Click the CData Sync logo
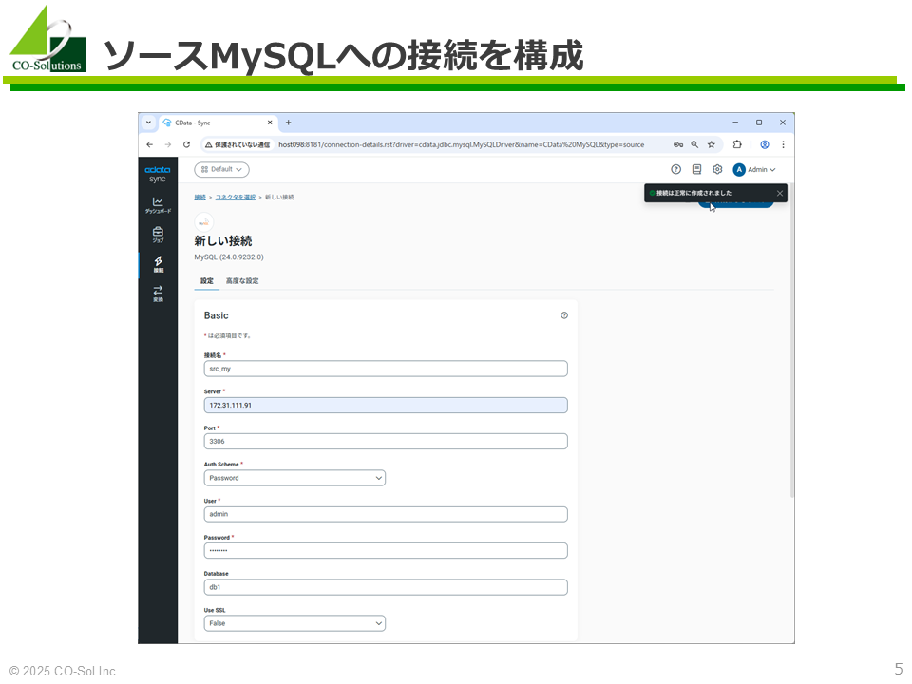Image resolution: width=912 pixels, height=684 pixels. click(x=158, y=174)
